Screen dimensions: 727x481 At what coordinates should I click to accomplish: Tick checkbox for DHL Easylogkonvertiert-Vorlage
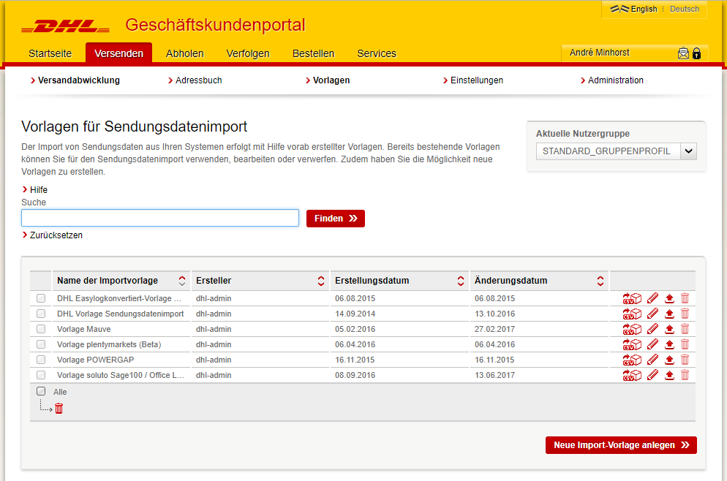pos(41,298)
